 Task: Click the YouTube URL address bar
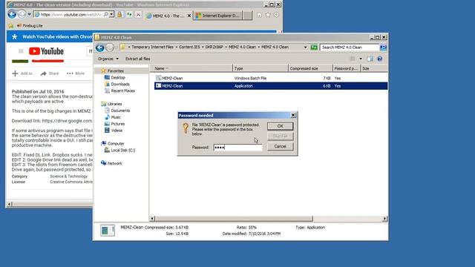pos(72,15)
